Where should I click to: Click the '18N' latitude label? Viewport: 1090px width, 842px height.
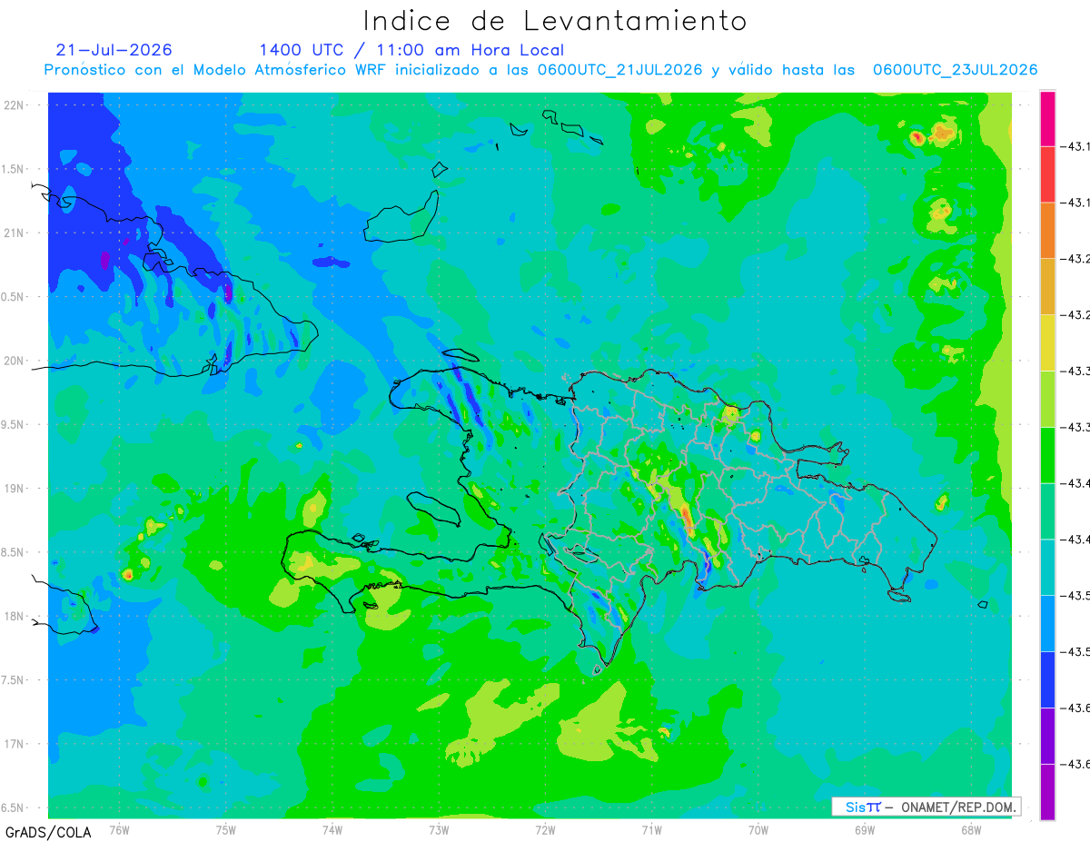tap(14, 616)
